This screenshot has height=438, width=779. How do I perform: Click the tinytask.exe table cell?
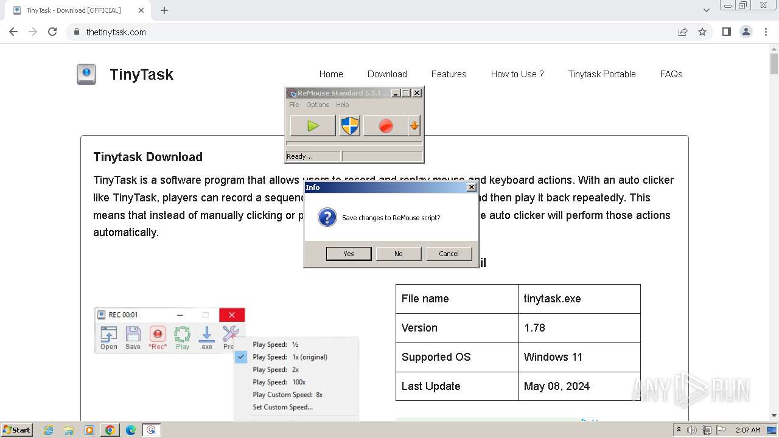point(579,299)
